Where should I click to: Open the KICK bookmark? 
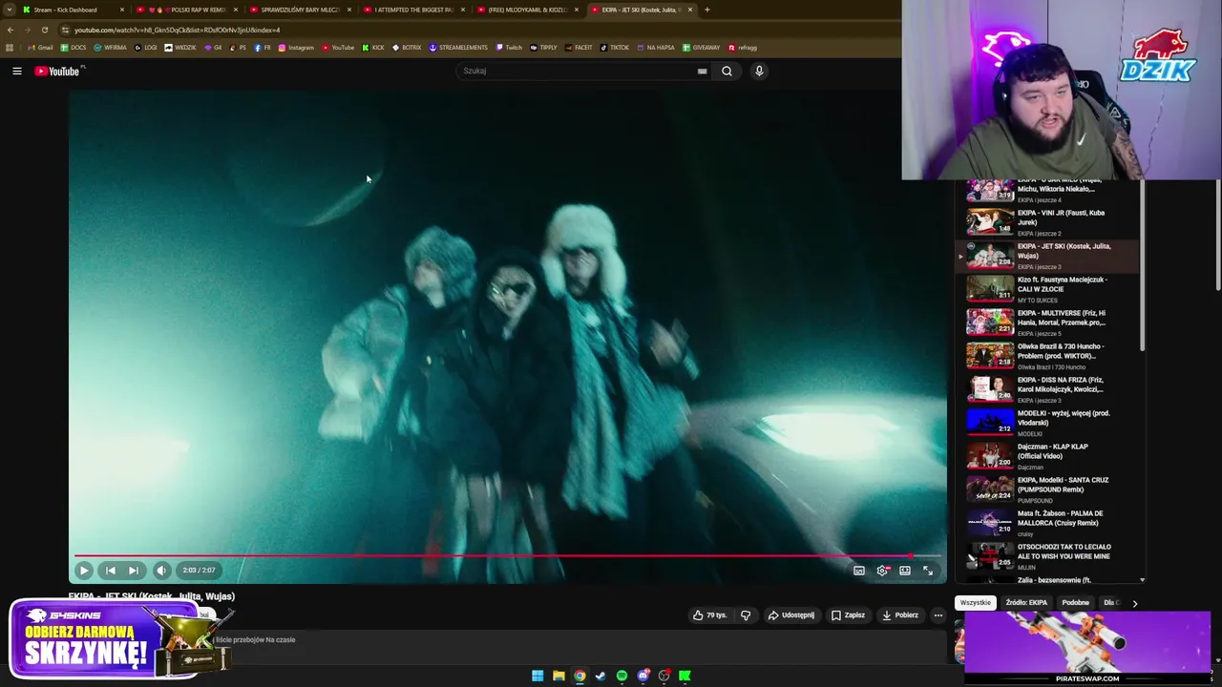(373, 48)
